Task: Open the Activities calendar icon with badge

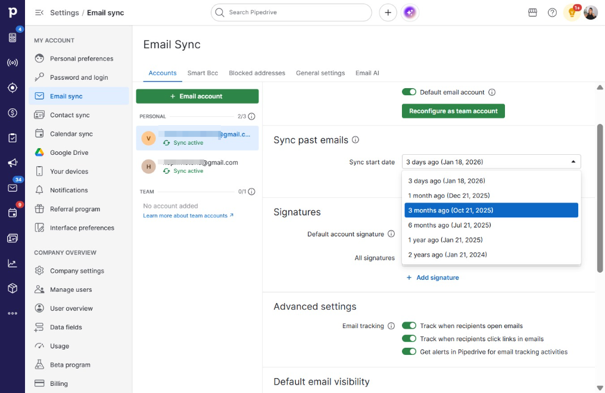Action: pos(13,213)
